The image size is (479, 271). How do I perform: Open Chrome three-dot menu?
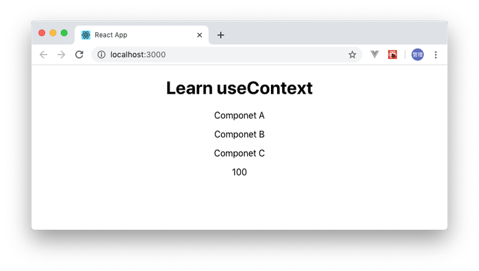coord(436,55)
